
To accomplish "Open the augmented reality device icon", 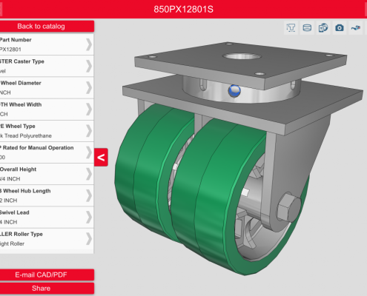I will pyautogui.click(x=323, y=27).
